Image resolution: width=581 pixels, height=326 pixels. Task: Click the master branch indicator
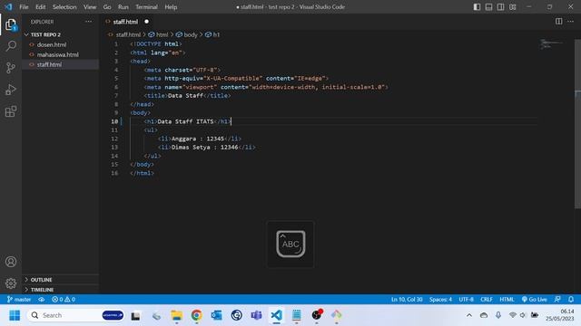pos(19,300)
